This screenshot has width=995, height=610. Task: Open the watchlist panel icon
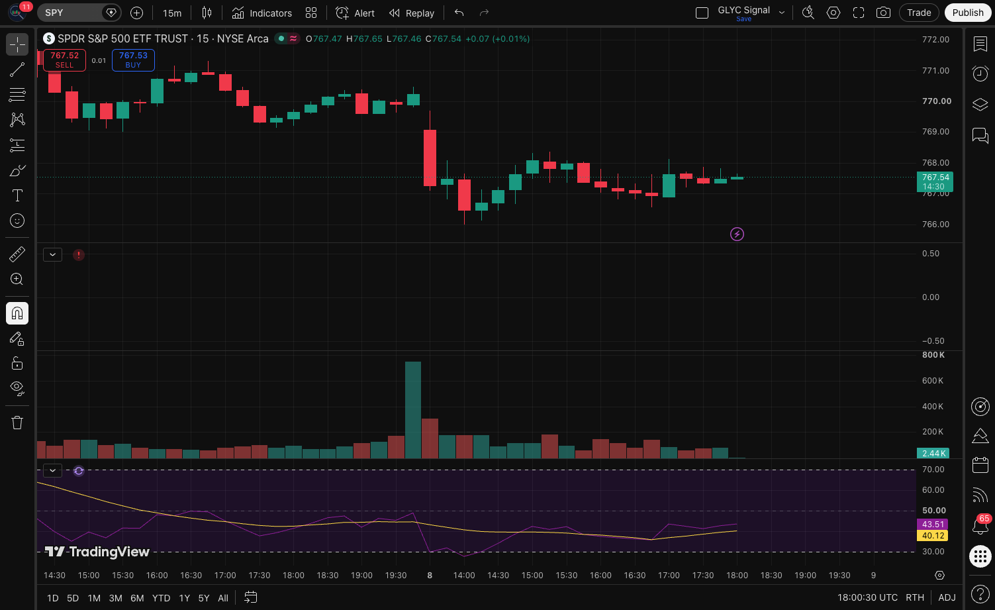coord(980,44)
